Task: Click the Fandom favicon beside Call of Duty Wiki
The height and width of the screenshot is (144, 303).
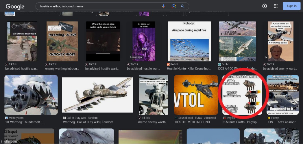Action: [64, 118]
